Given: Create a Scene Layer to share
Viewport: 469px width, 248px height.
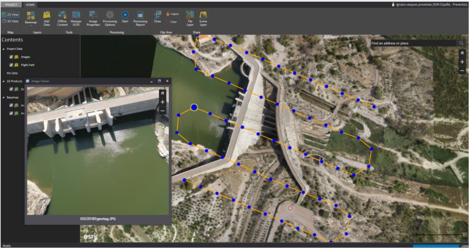Looking at the screenshot, I should pyautogui.click(x=203, y=19).
